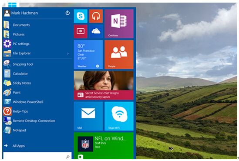Click the "81°/61°" forecast text
Image resolution: width=239 pixels, height=161 pixels.
coord(82,58)
